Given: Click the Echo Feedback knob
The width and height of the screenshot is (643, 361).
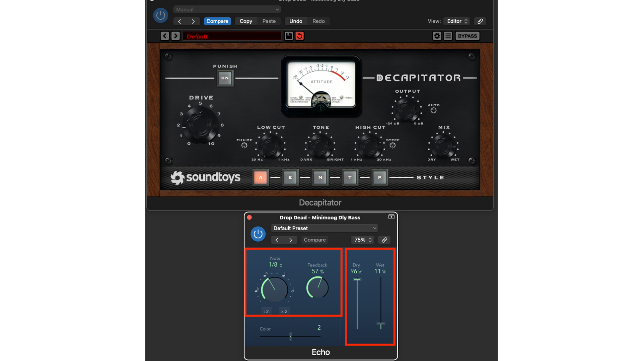Looking at the screenshot, I should (x=317, y=287).
